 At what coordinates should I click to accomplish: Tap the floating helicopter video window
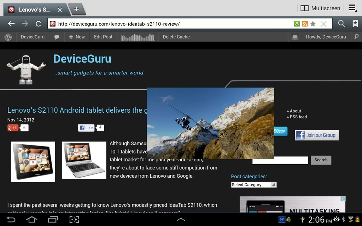[210, 123]
